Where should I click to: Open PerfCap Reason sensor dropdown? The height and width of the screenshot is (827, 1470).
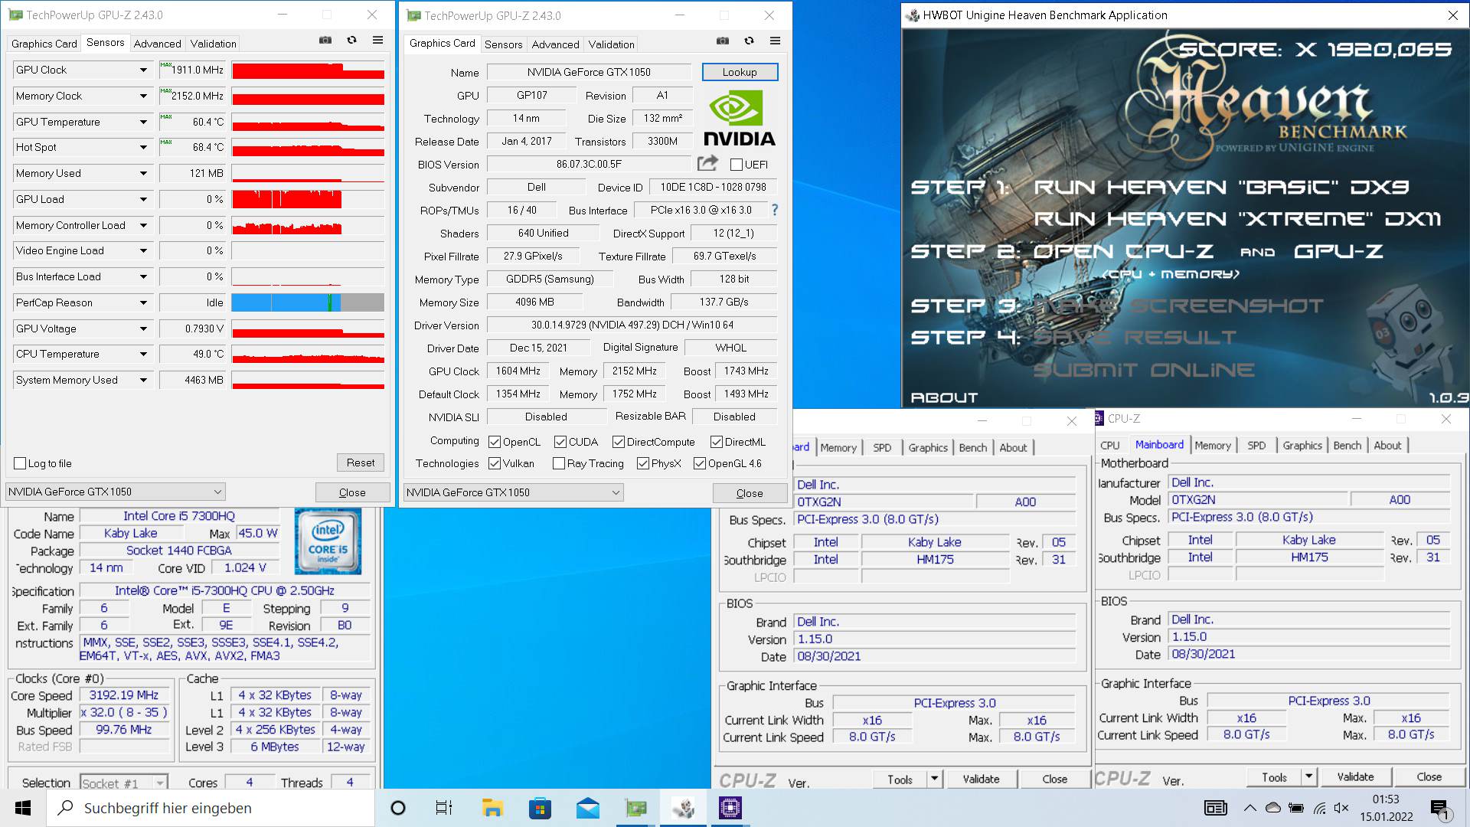143,302
